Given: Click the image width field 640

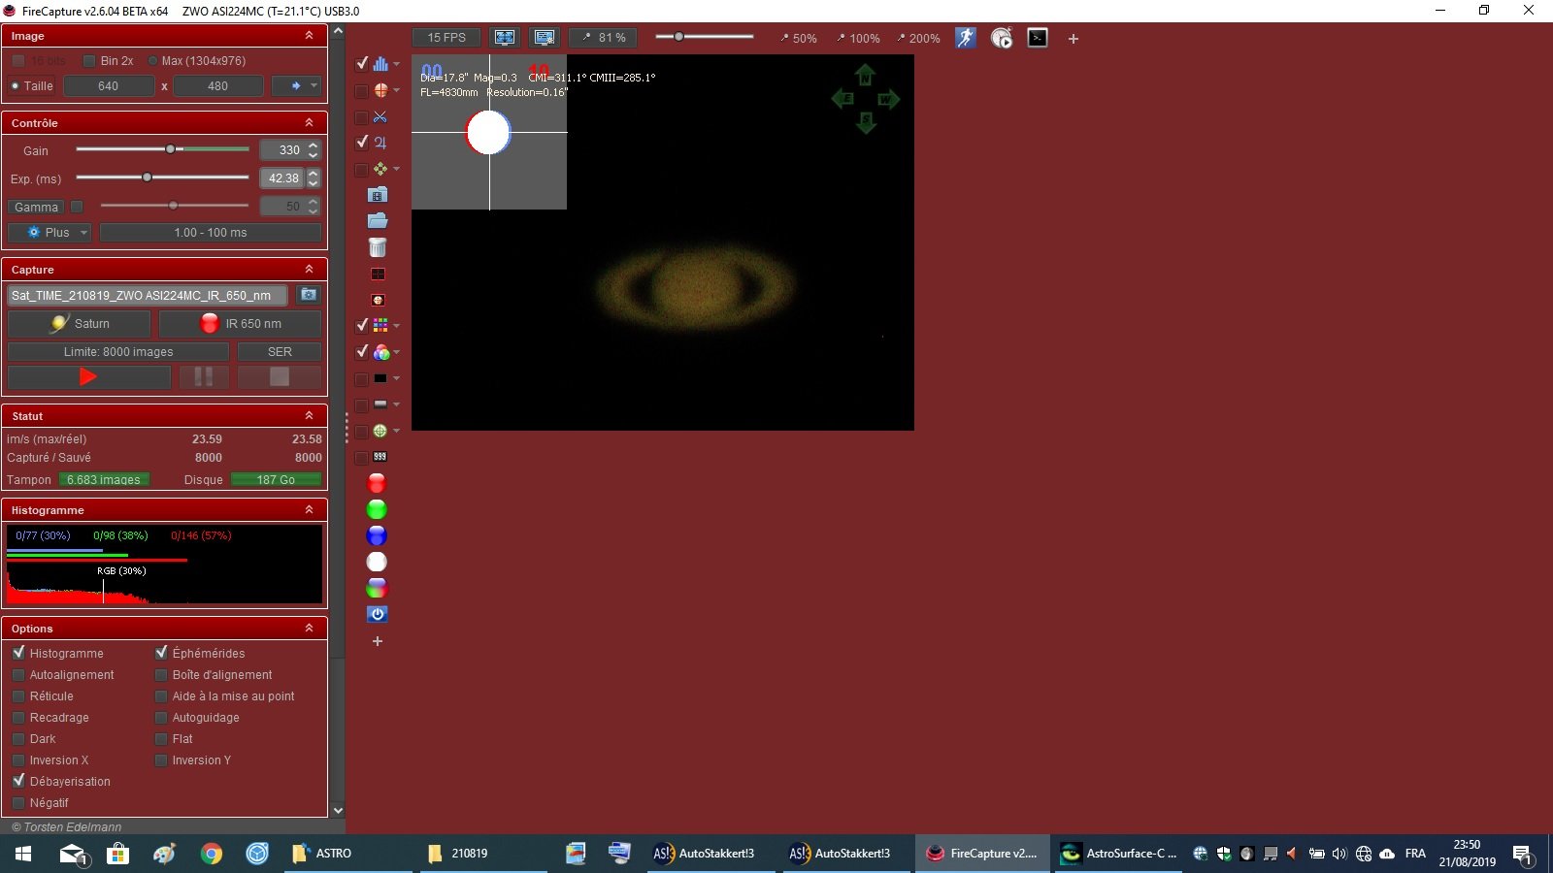Looking at the screenshot, I should coord(109,86).
